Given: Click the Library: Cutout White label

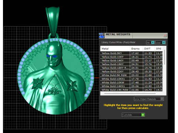Looking at the screenshot, I should click(118, 42).
